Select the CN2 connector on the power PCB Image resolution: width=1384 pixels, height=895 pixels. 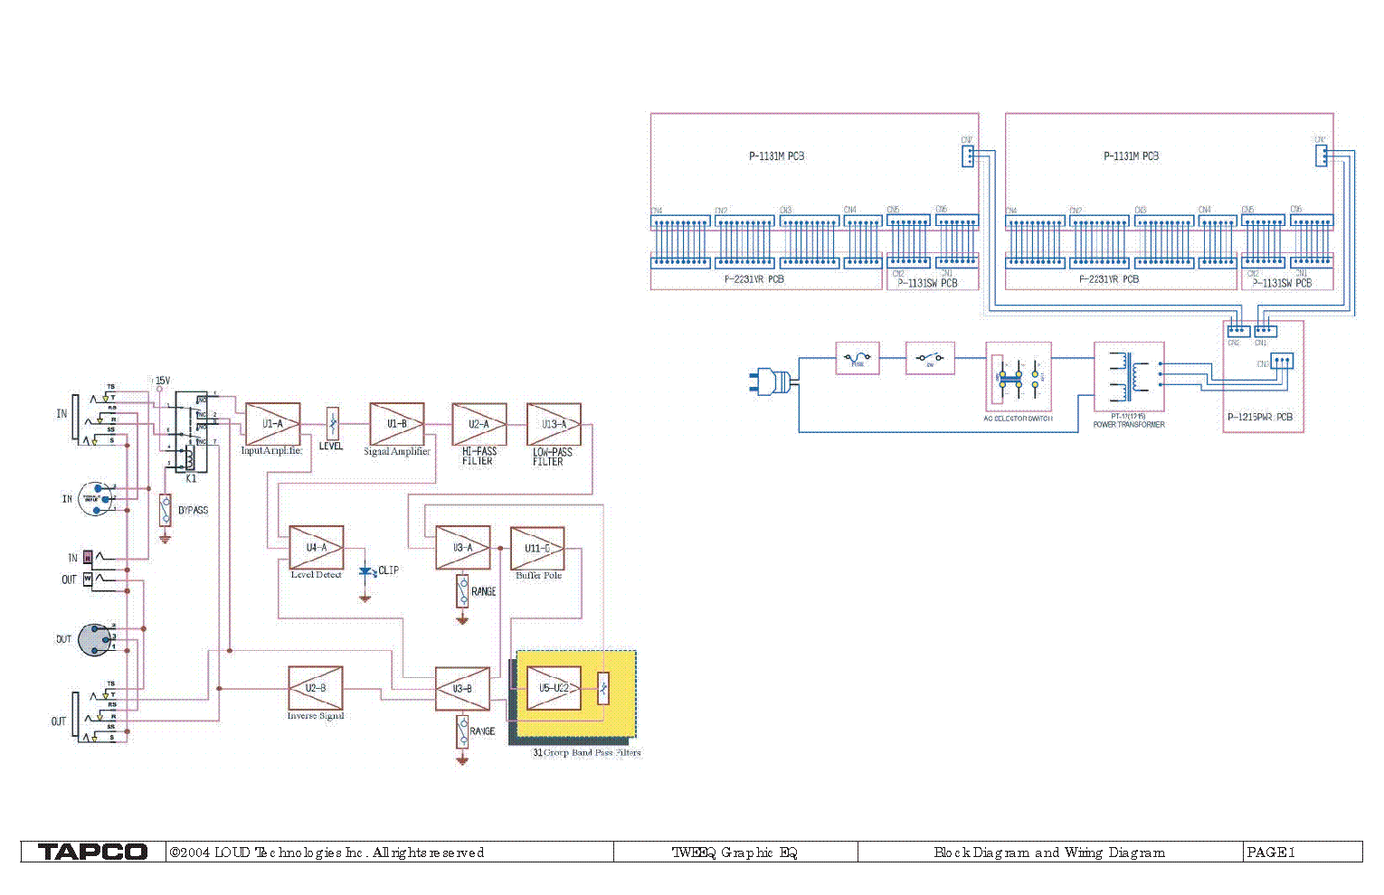[x=1238, y=332]
